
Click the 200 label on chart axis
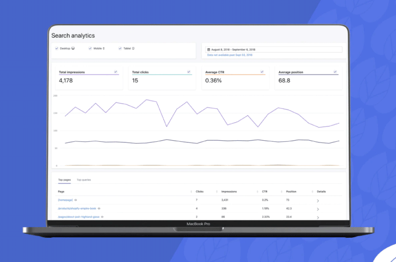pos(55,96)
